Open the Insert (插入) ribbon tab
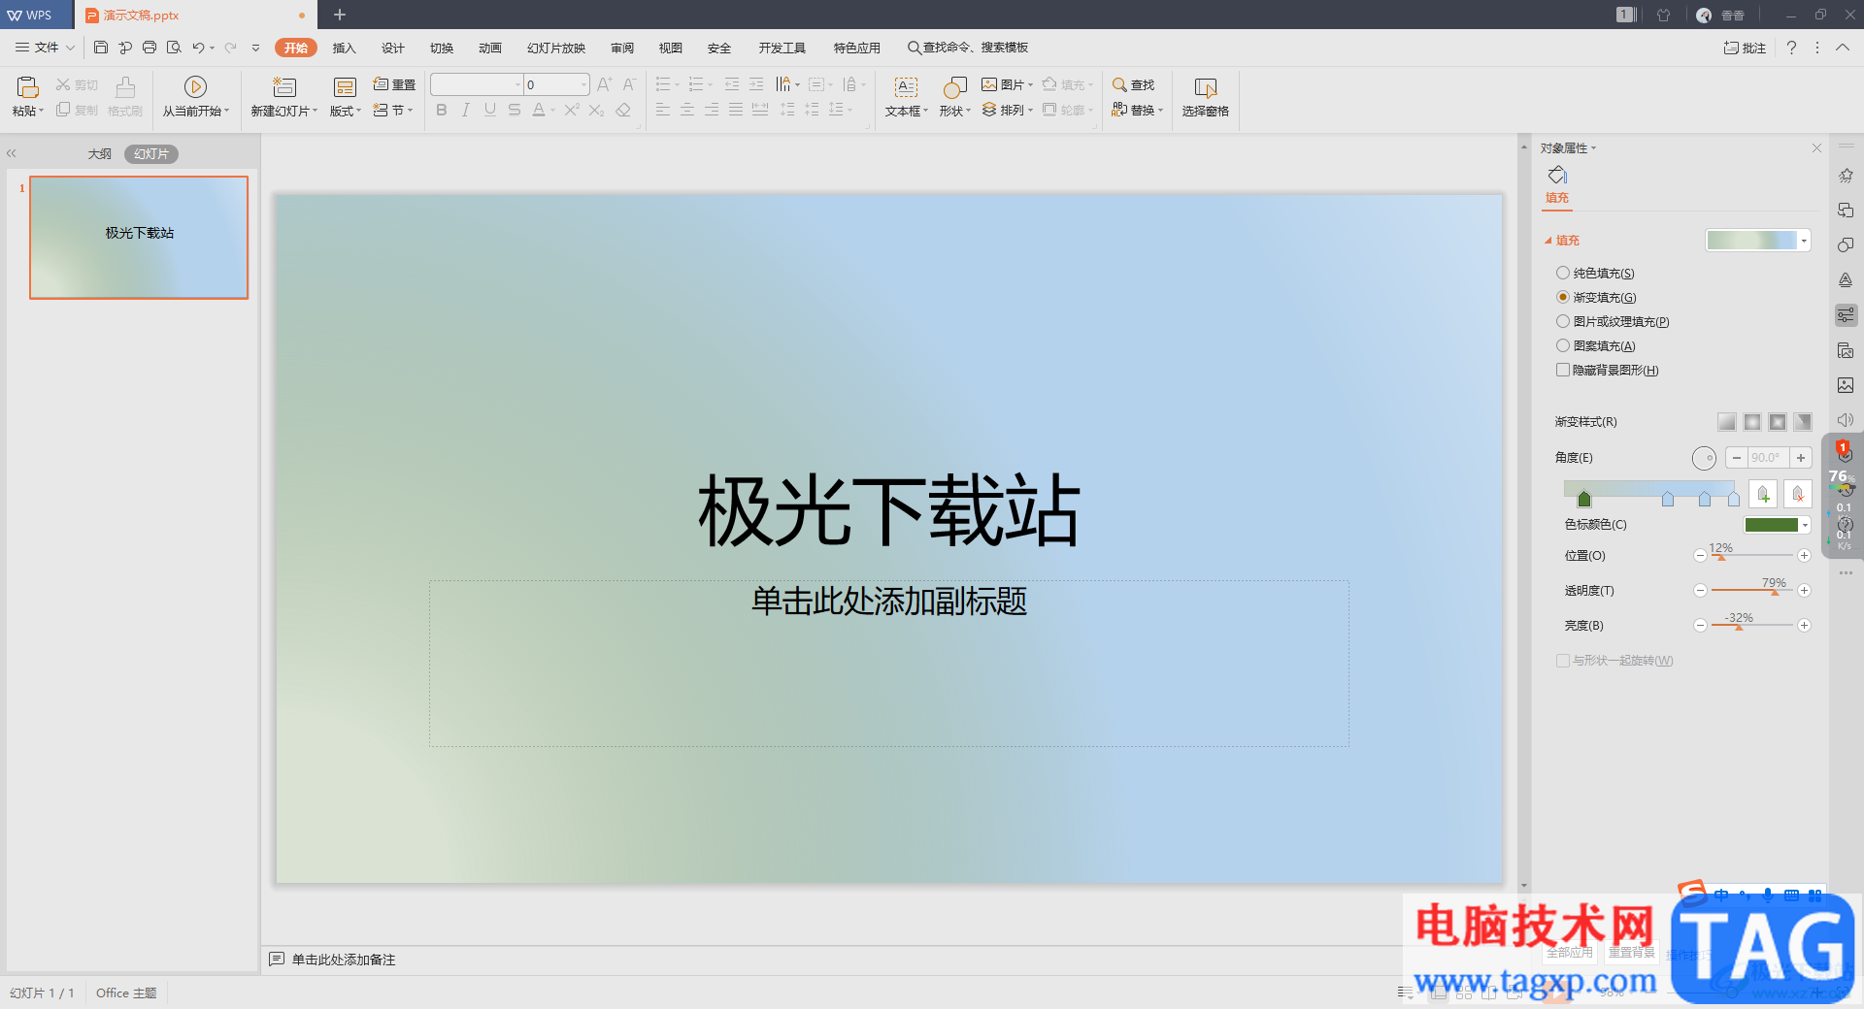Viewport: 1864px width, 1009px height. [x=344, y=48]
